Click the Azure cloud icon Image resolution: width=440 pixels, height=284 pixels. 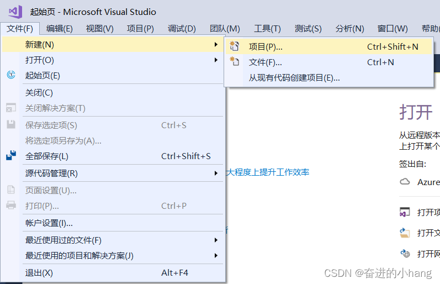[405, 181]
